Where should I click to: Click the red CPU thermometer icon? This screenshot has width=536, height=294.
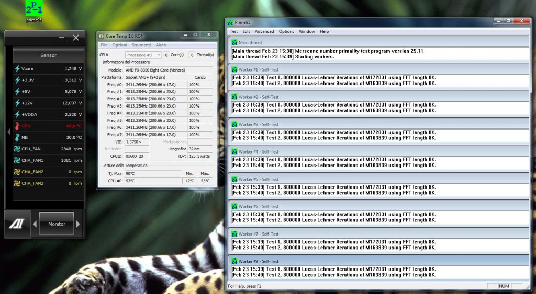(17, 126)
